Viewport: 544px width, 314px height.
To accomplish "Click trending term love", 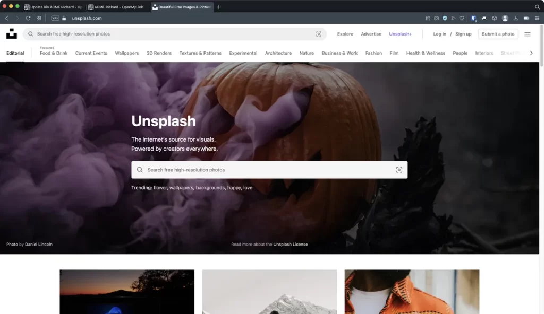I will (x=248, y=188).
